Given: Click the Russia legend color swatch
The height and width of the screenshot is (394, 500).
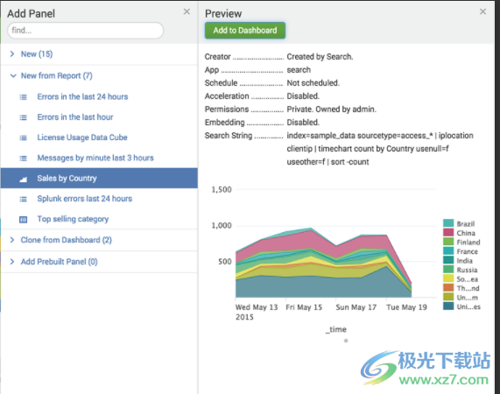Looking at the screenshot, I should pyautogui.click(x=448, y=270).
